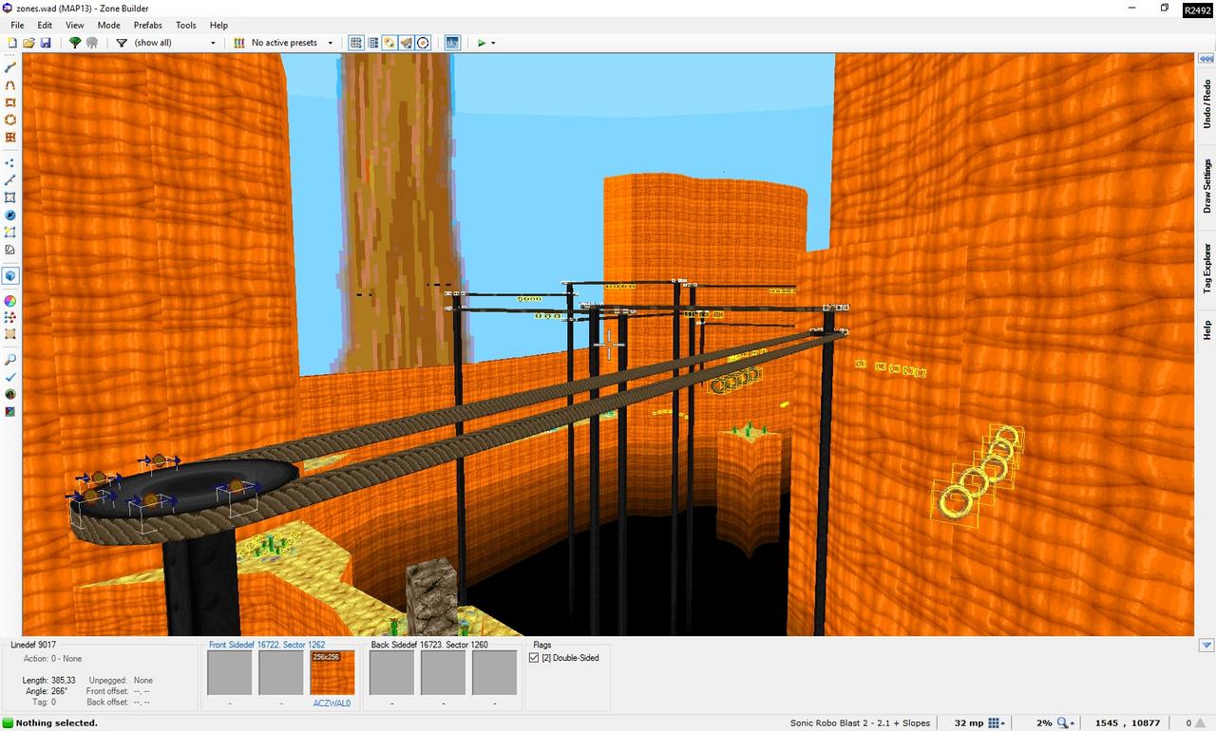1216x731 pixels.
Task: Open the Prefabs menu
Action: [x=147, y=25]
